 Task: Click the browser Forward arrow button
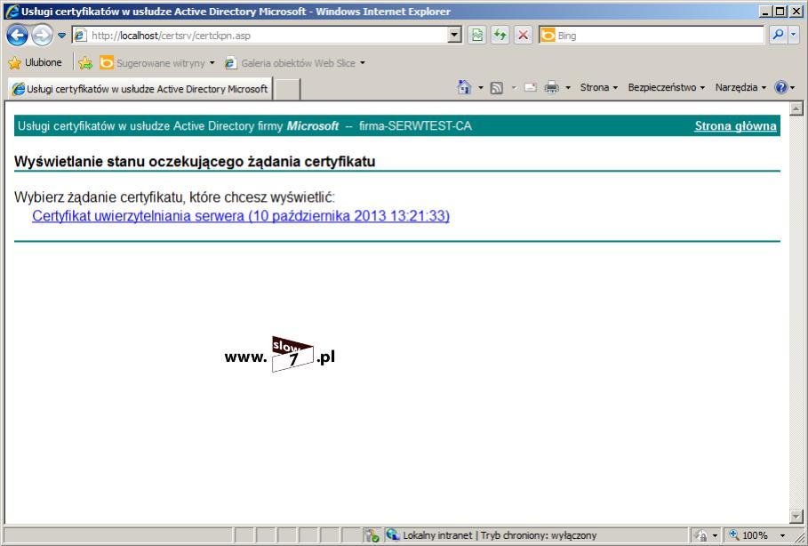click(x=43, y=35)
